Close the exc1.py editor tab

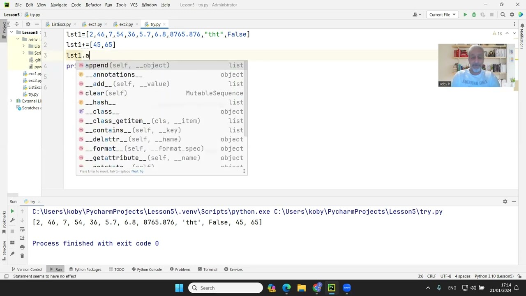coord(105,25)
